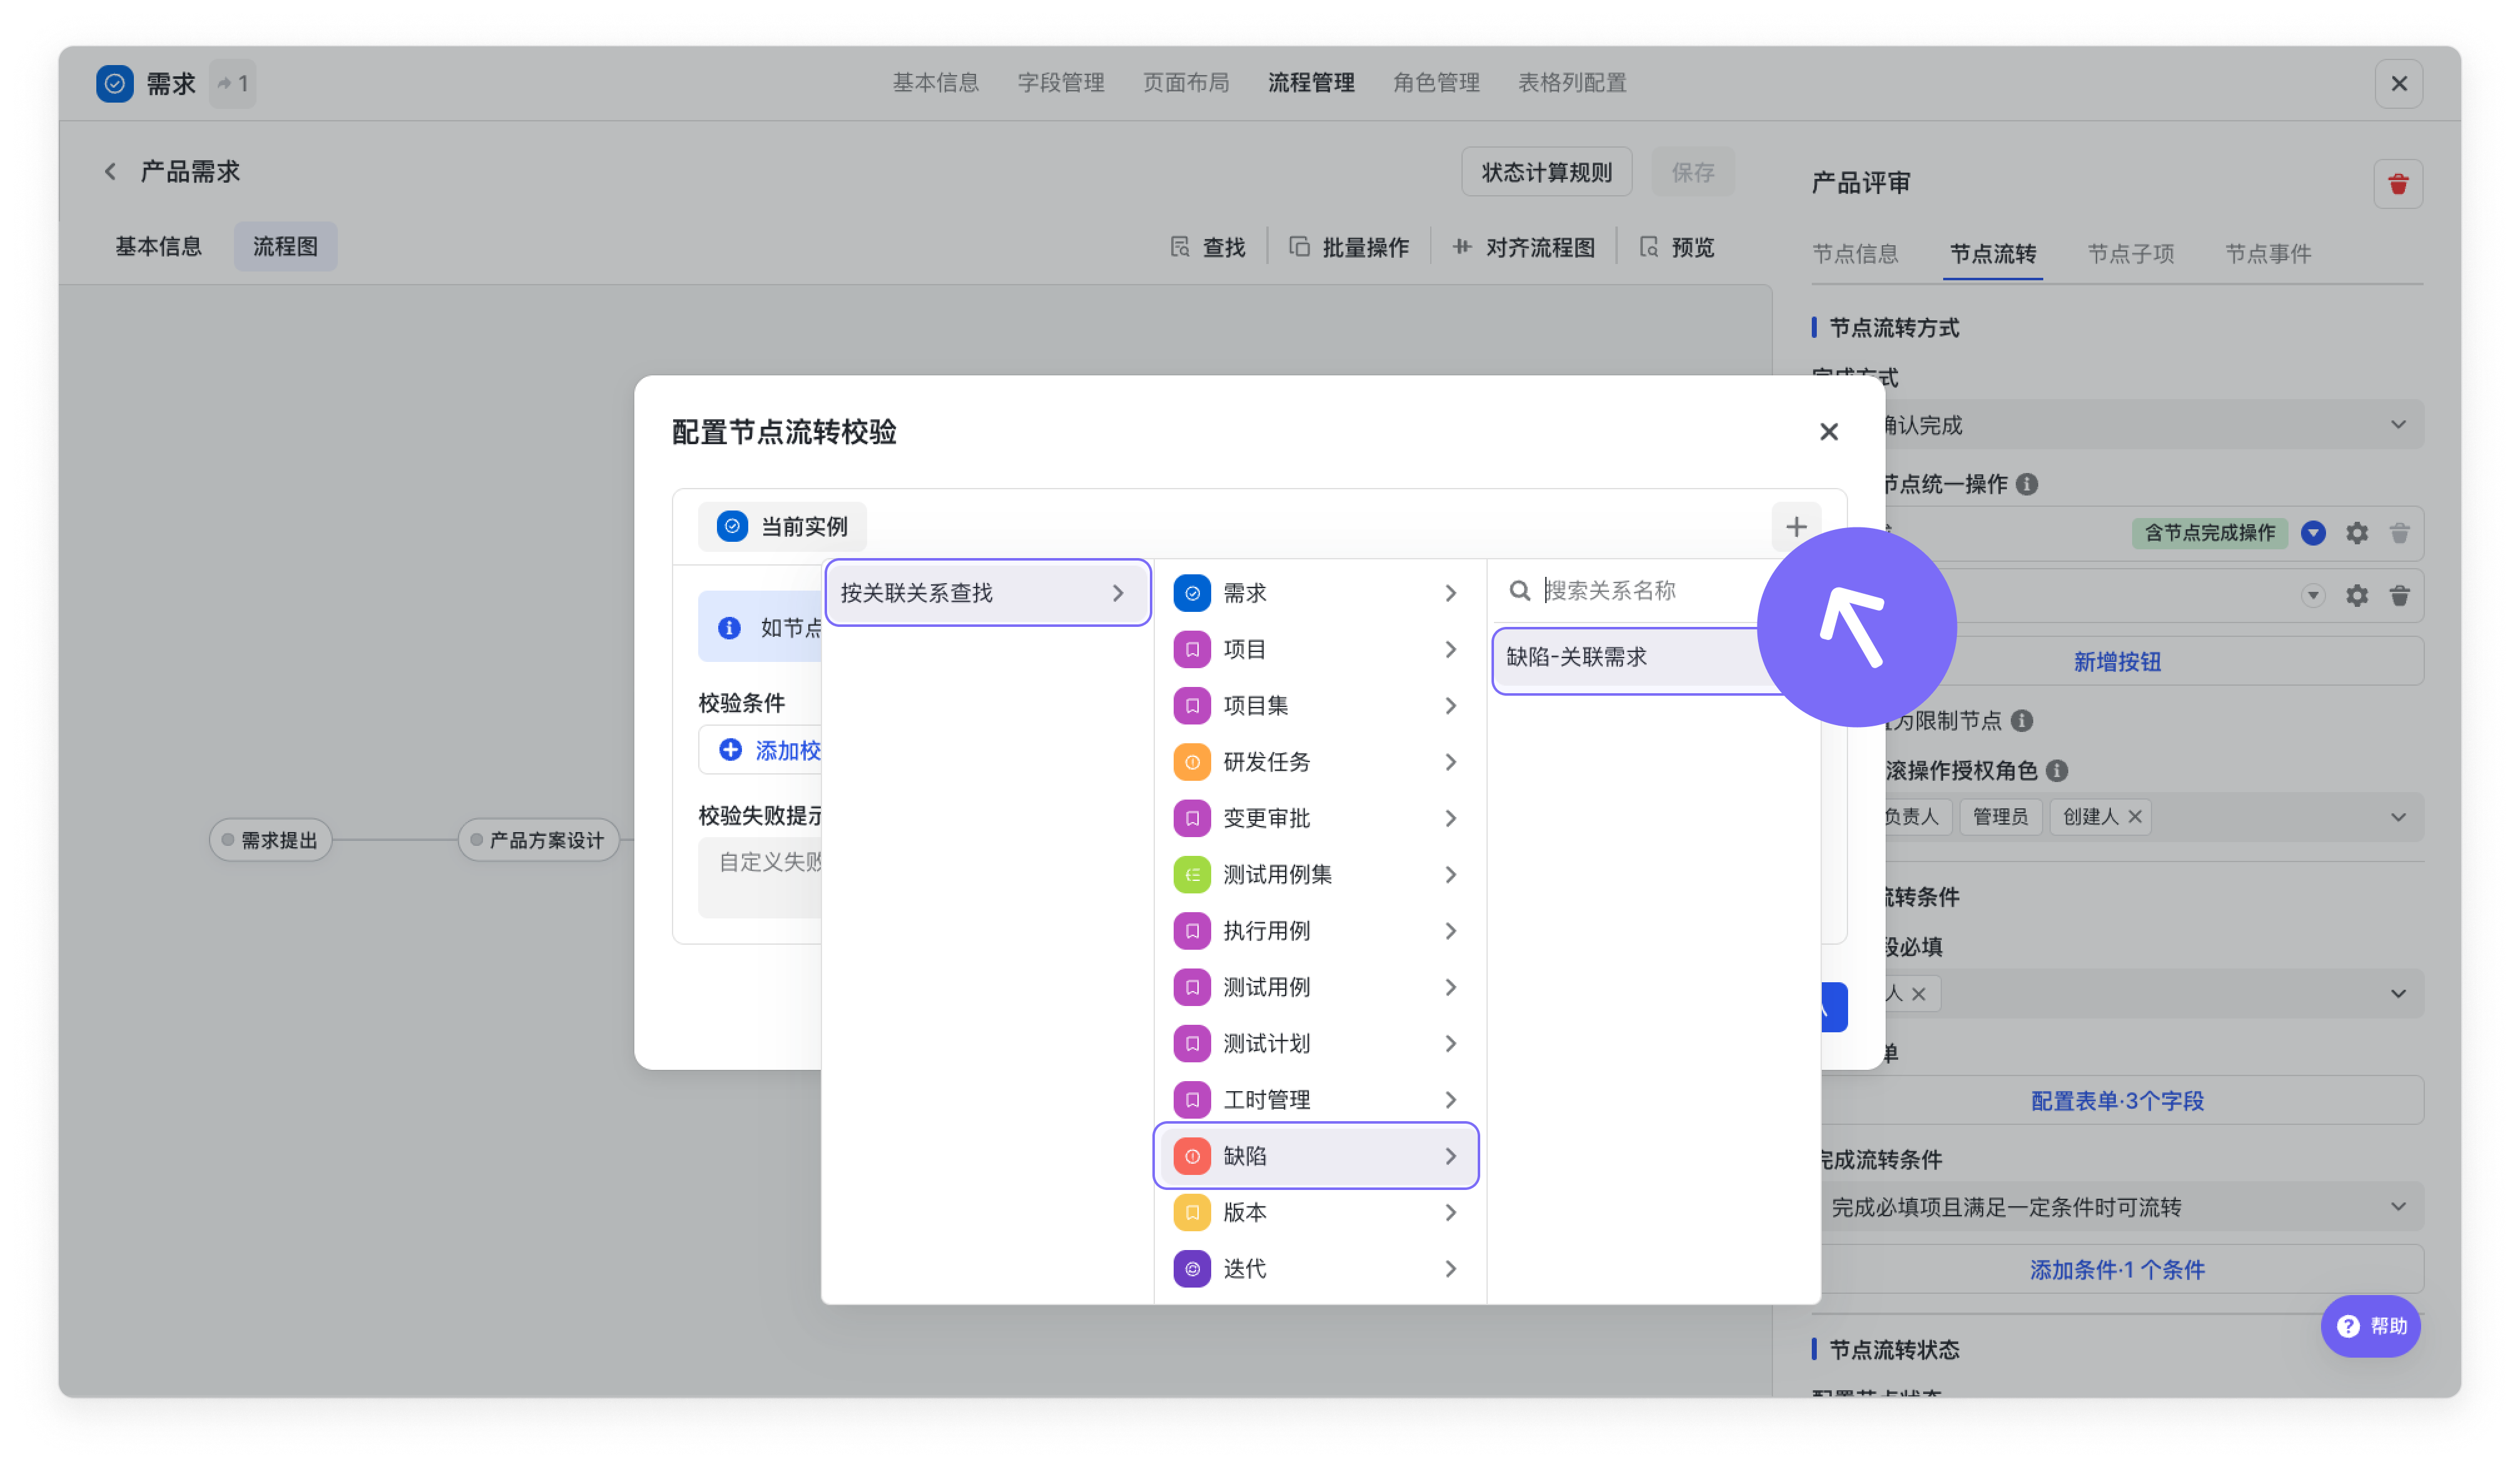Screen dimensions: 2520x1469
Task: Close the 配置节点流转校验 dialog
Action: tap(1829, 432)
